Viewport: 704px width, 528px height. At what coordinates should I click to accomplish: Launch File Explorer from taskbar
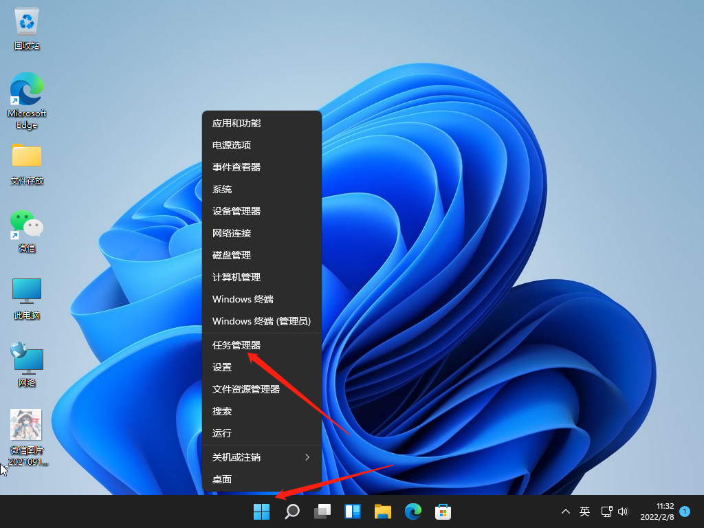[x=383, y=511]
